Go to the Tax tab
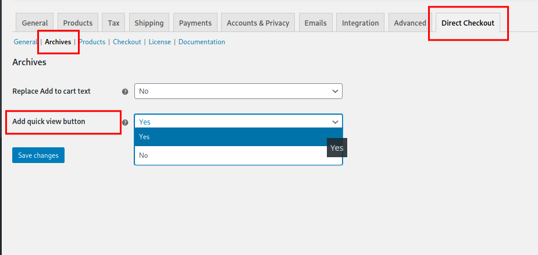538x255 pixels. (113, 23)
